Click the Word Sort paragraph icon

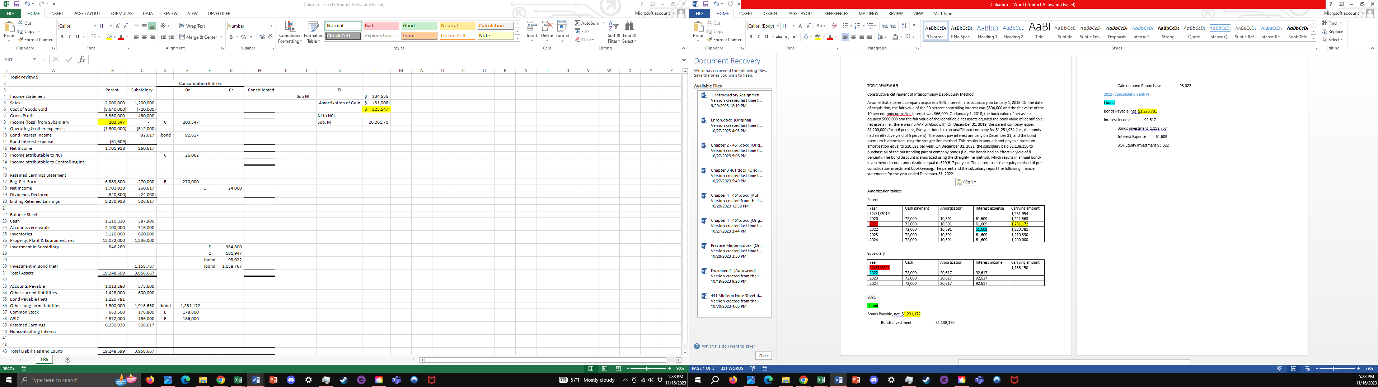point(904,26)
